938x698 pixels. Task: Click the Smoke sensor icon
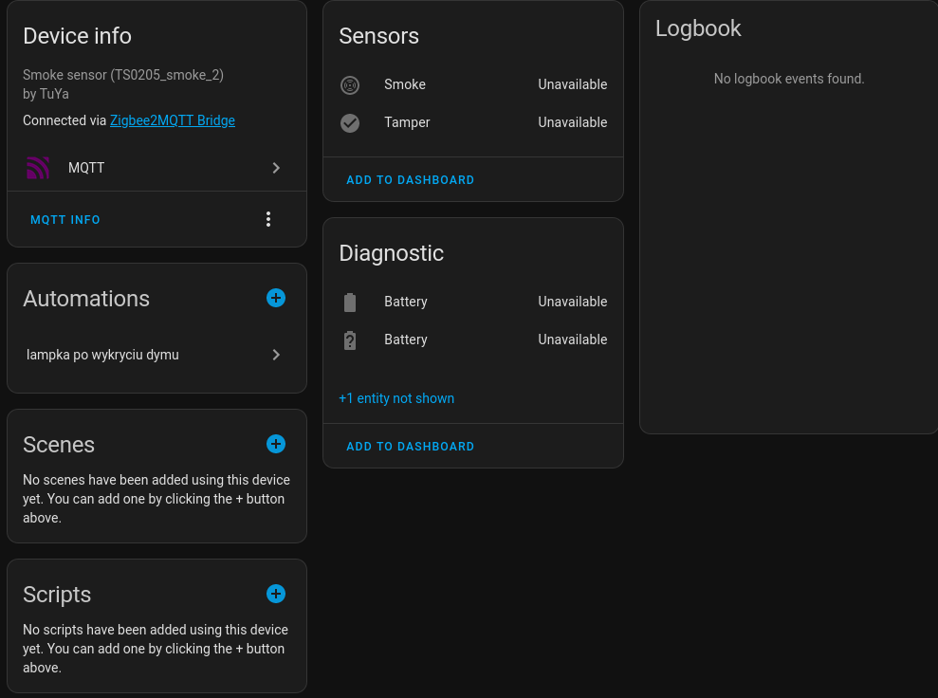(x=350, y=85)
